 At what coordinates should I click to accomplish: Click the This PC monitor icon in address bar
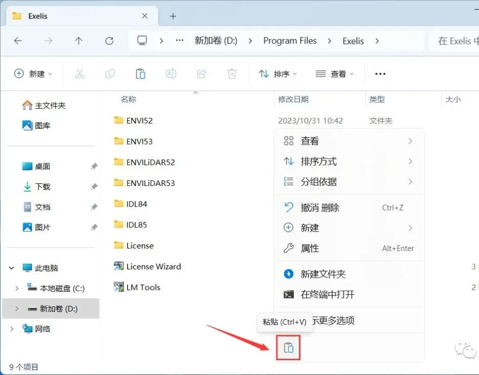pos(142,40)
